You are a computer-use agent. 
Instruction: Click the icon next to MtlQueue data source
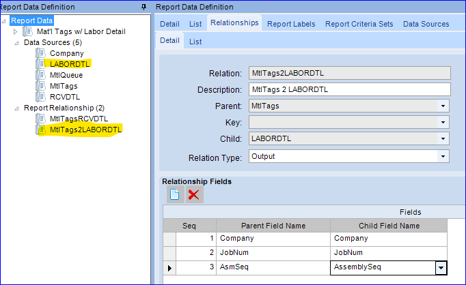41,75
